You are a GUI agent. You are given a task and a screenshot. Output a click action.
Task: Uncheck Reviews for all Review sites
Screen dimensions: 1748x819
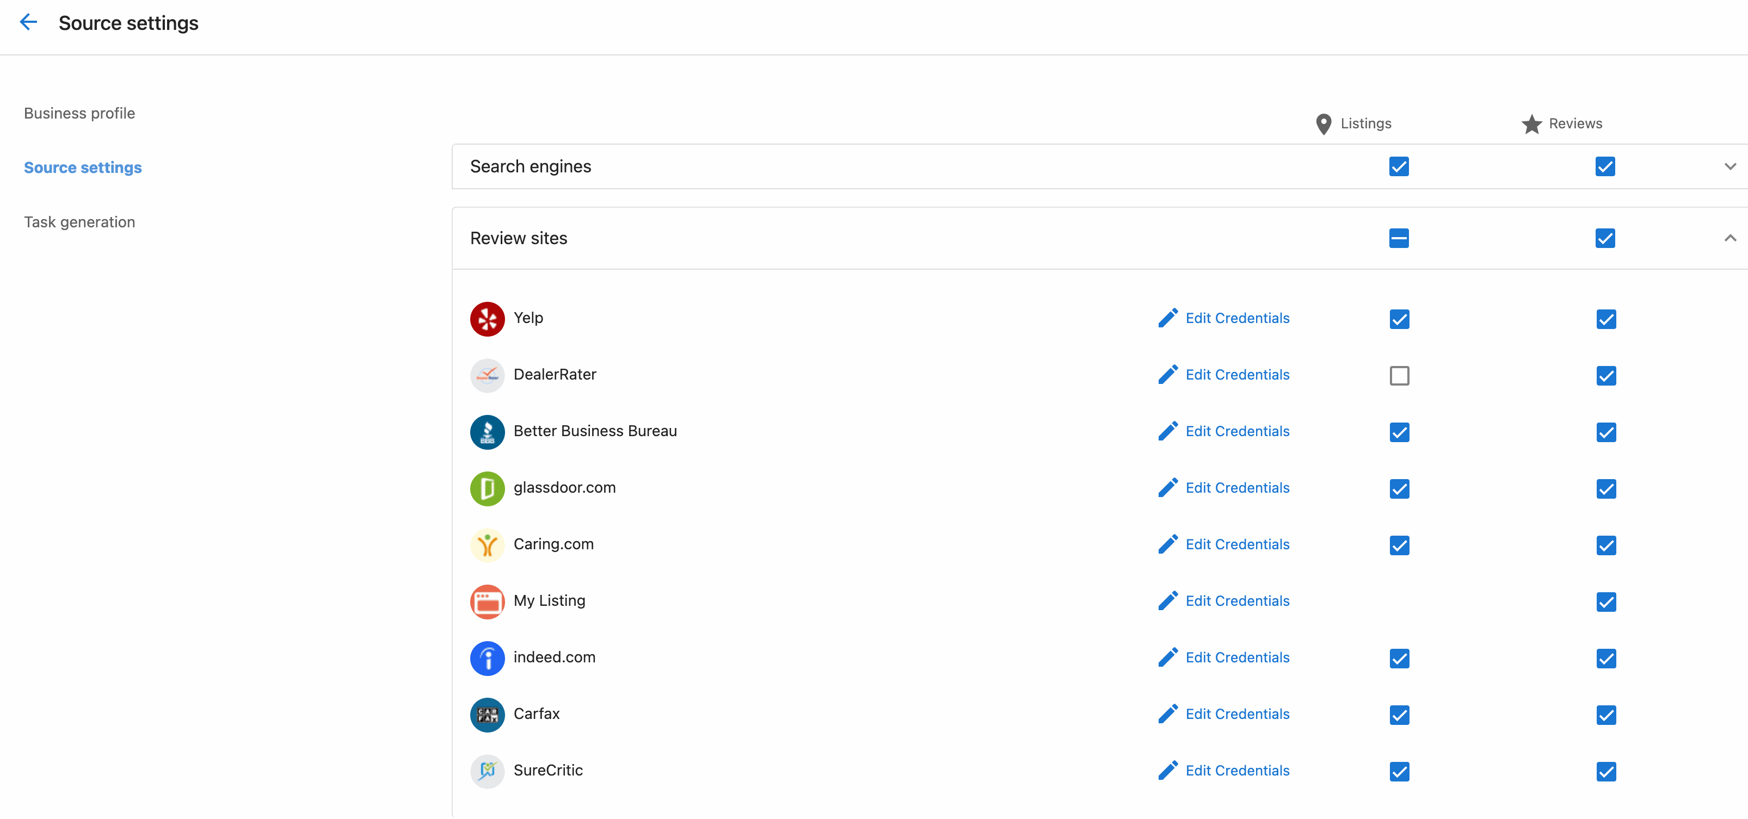pyautogui.click(x=1605, y=238)
